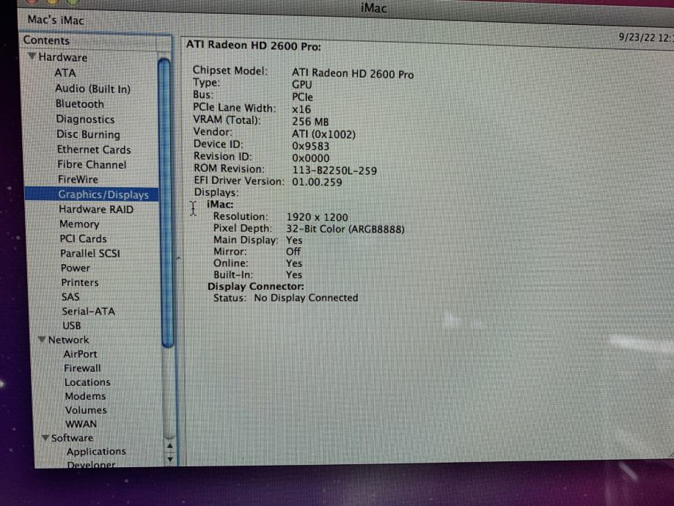Click Vendor value ATI (0x1002)

tap(323, 134)
